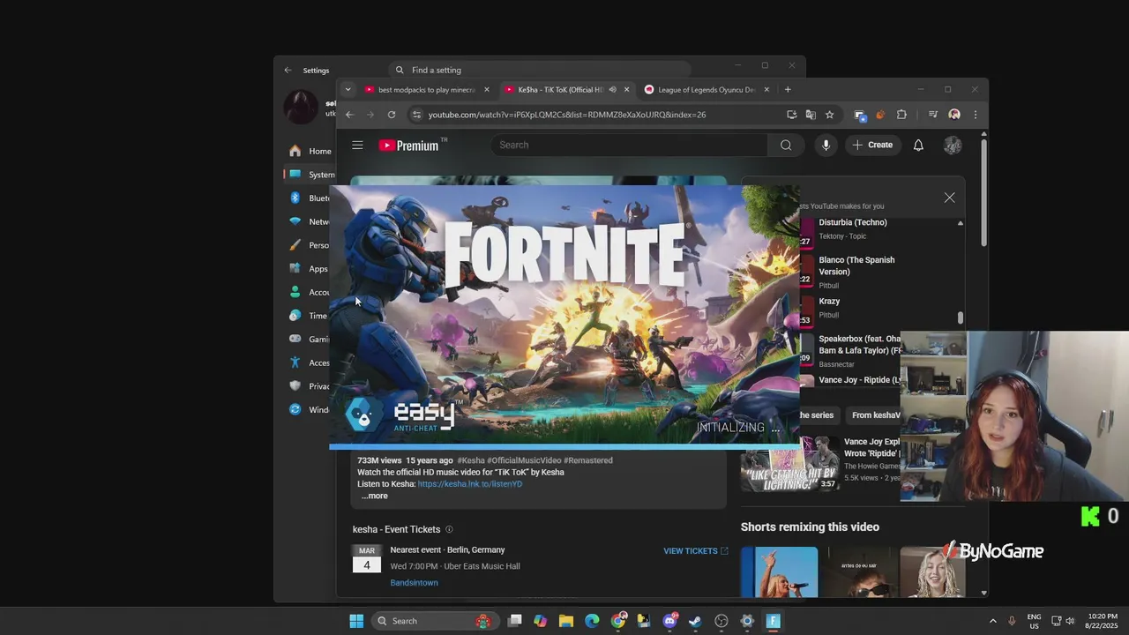Image resolution: width=1129 pixels, height=635 pixels.
Task: Click the Chrome address bar URL
Action: coord(567,115)
